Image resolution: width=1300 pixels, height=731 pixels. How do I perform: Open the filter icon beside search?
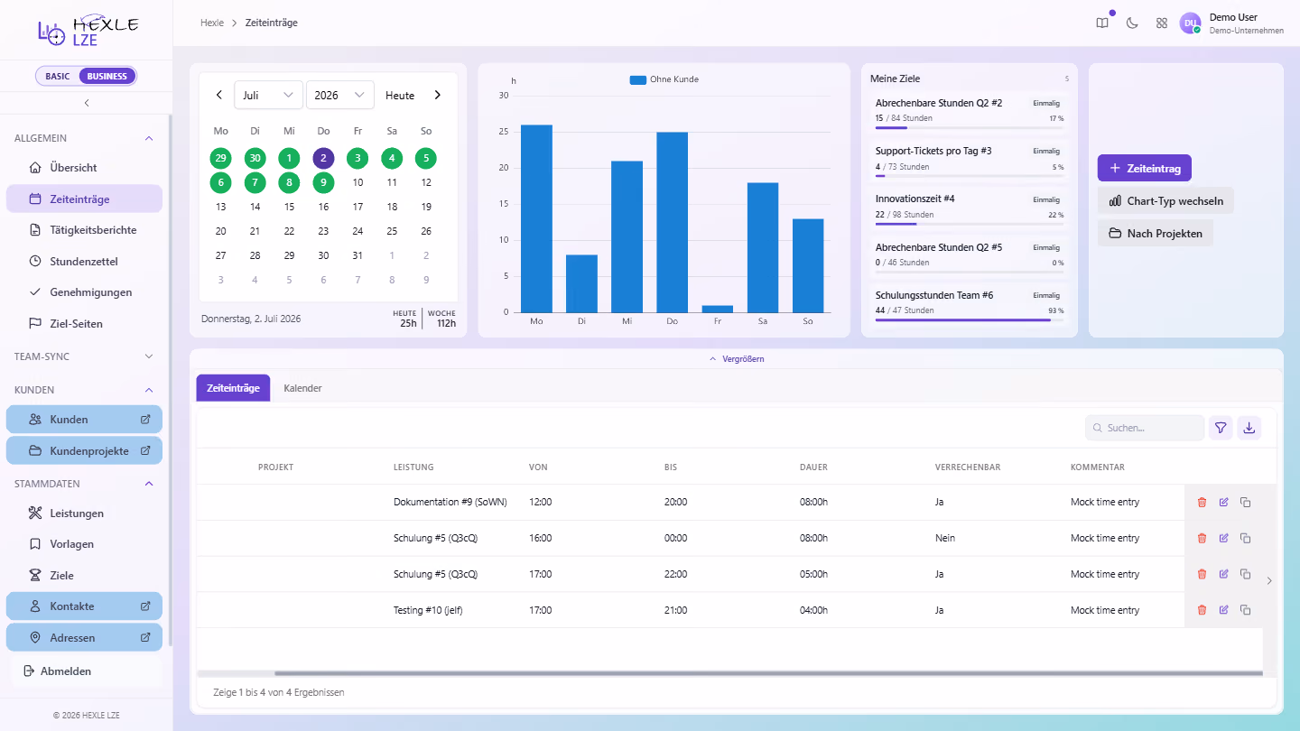pyautogui.click(x=1221, y=428)
